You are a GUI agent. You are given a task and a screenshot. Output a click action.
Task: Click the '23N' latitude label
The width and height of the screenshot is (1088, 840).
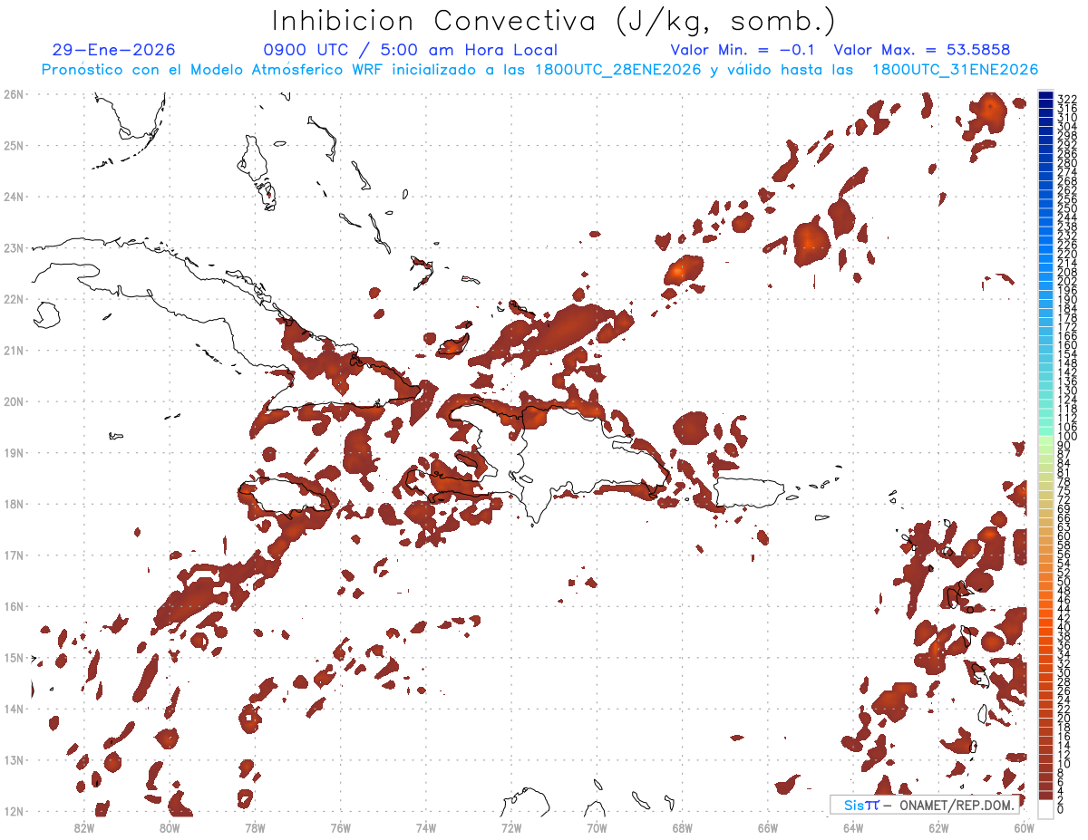click(13, 247)
